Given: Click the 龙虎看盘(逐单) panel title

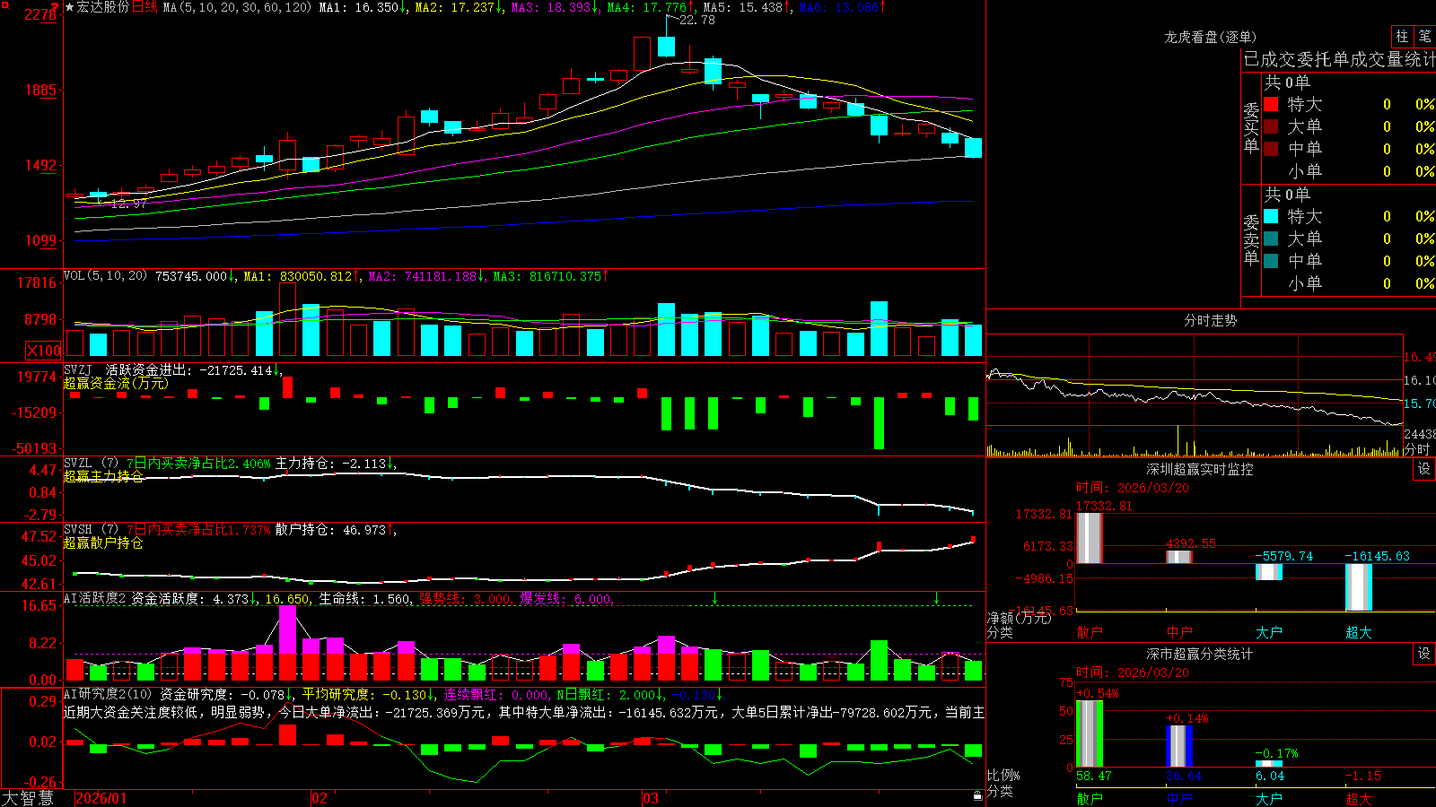Looking at the screenshot, I should point(1210,37).
